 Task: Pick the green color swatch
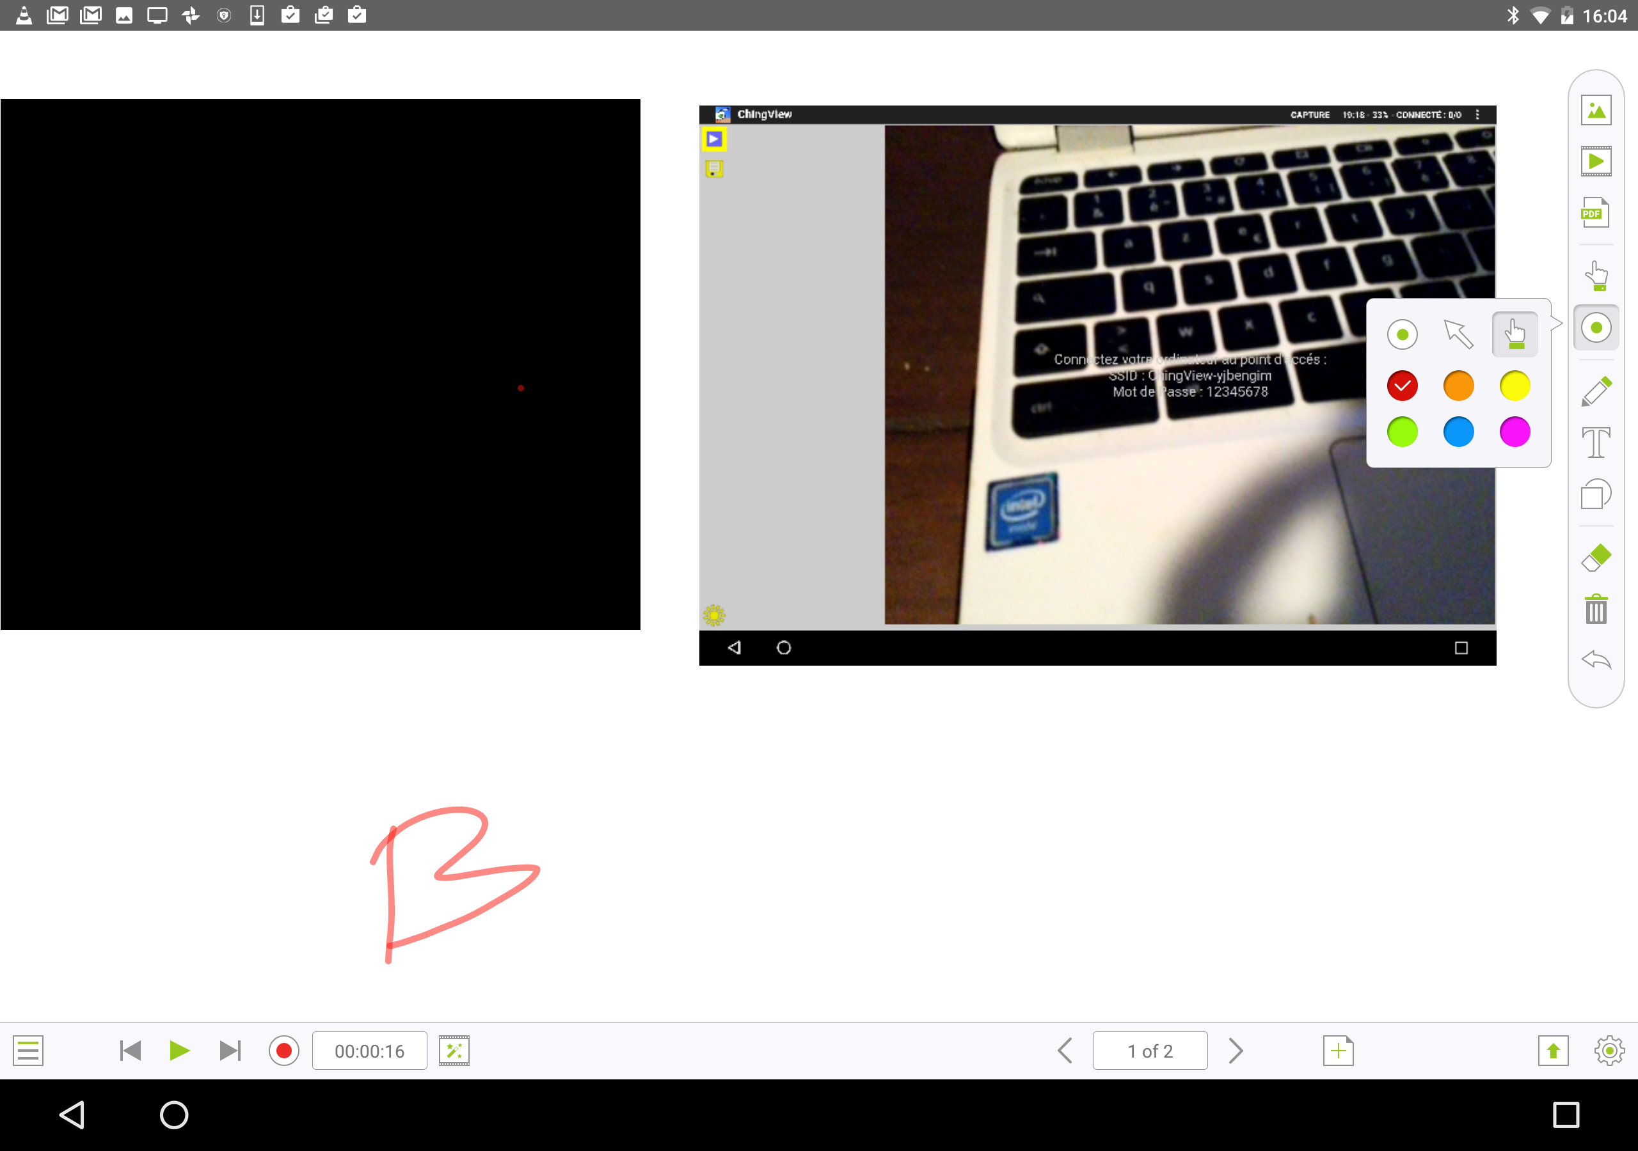tap(1402, 432)
